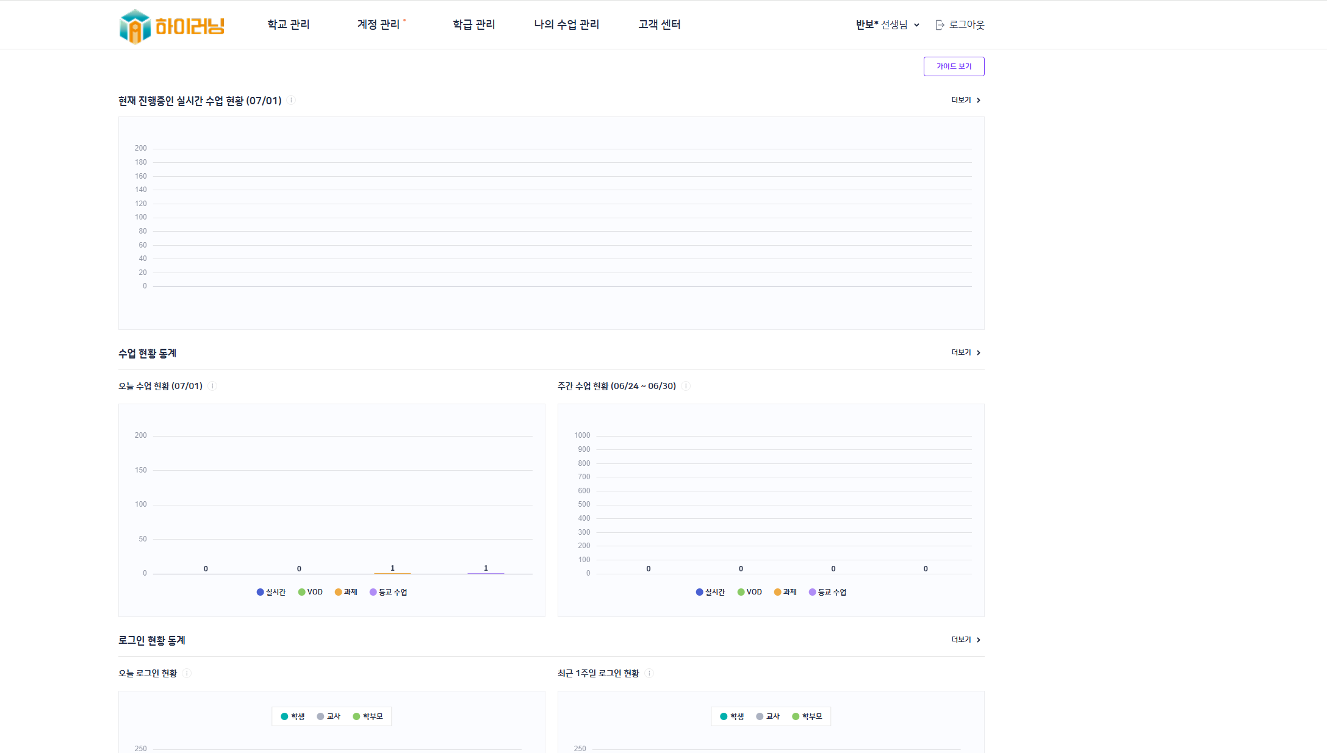Click the 가이드 보기 button

pyautogui.click(x=953, y=66)
